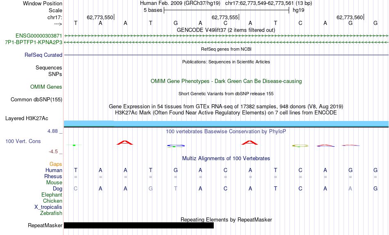Screen dimensions: 389x235
Task: Click the chr17: ruler label
Action: tap(55, 17)
